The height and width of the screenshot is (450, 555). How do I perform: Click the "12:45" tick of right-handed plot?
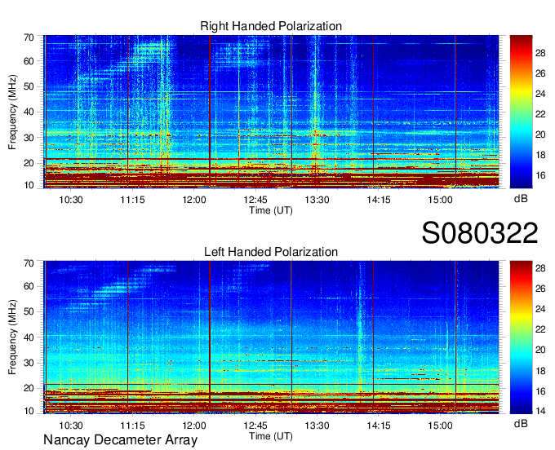tap(255, 200)
